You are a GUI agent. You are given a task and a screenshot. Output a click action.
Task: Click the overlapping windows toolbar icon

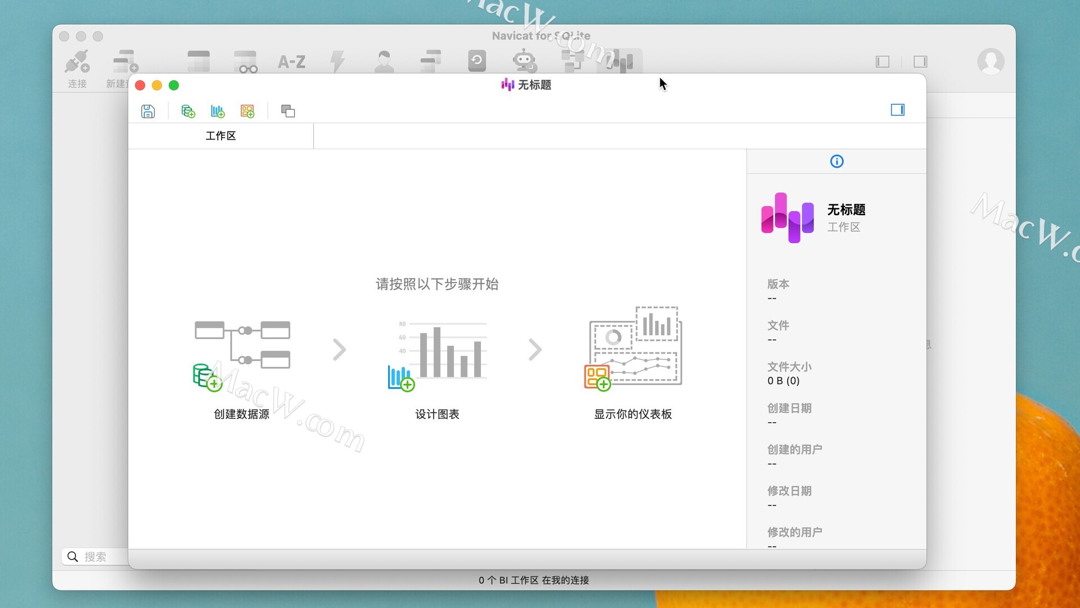(x=288, y=111)
